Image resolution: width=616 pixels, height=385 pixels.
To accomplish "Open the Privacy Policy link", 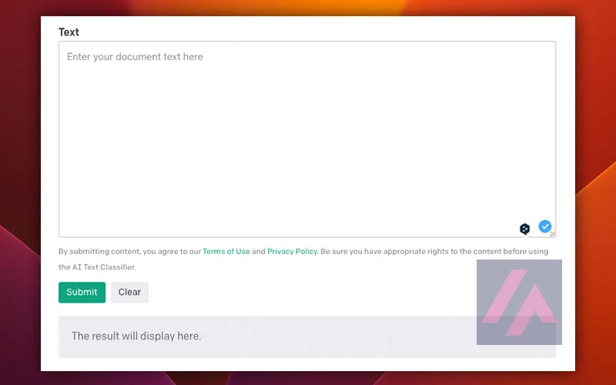I will (x=293, y=252).
